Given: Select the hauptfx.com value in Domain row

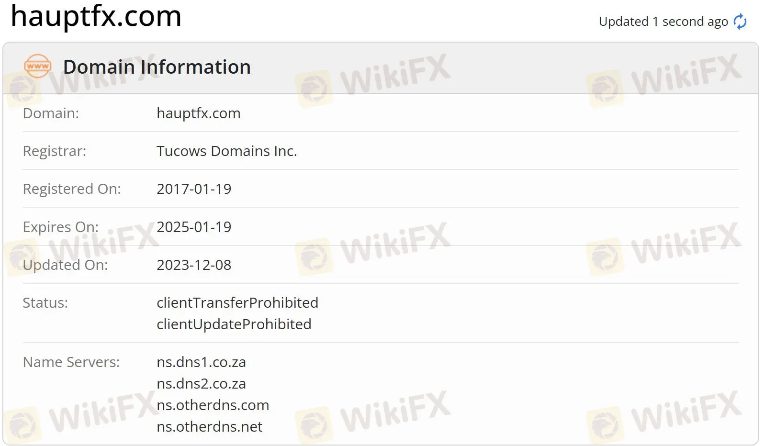Looking at the screenshot, I should [x=198, y=113].
